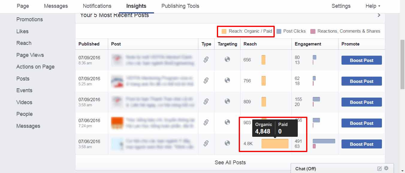Screen dimensions: 405x173
Task: Click the new message icon in the Chat bar
Action: tap(380, 168)
